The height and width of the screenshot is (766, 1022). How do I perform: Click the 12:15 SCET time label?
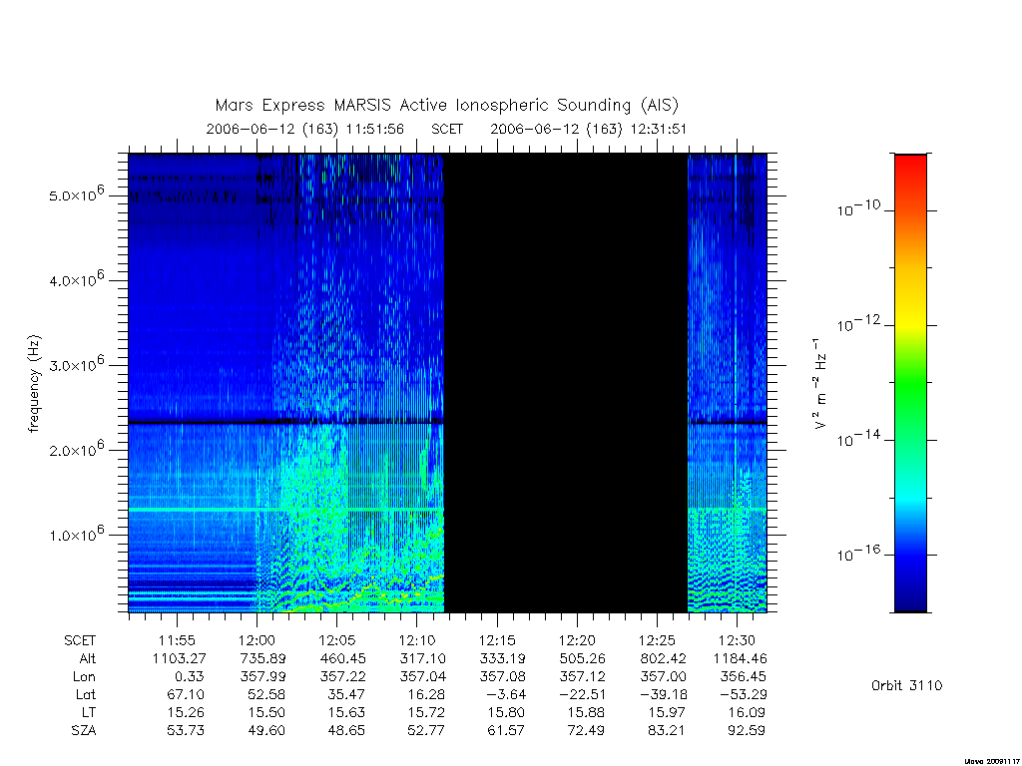497,640
